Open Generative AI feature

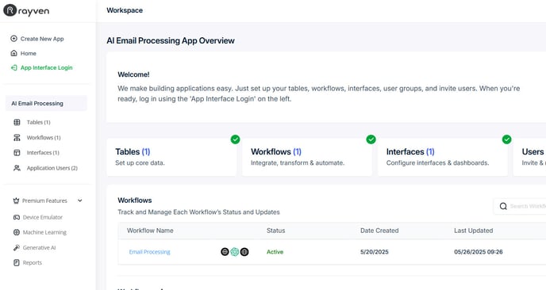click(x=39, y=247)
